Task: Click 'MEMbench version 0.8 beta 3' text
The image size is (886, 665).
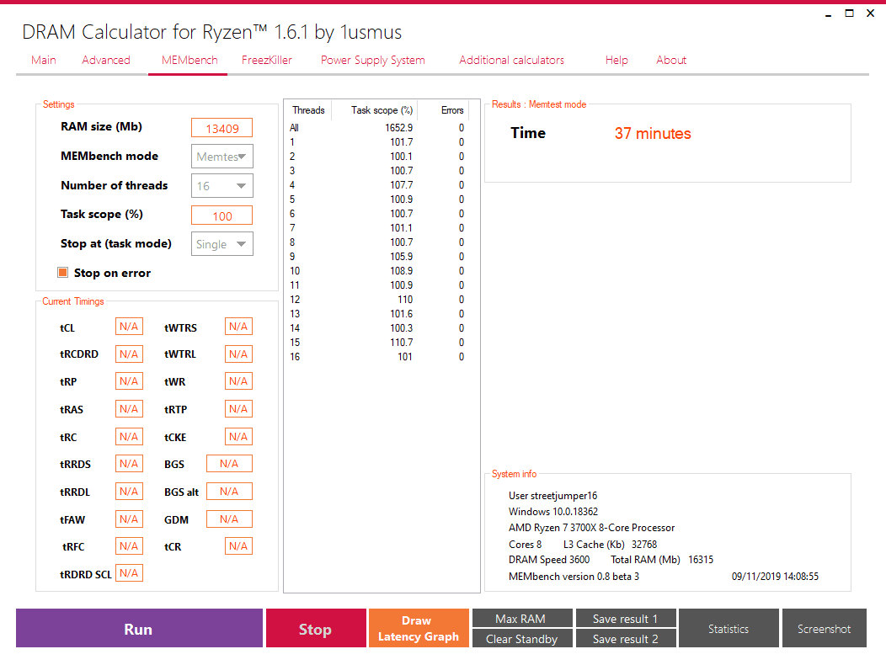Action: (x=574, y=577)
